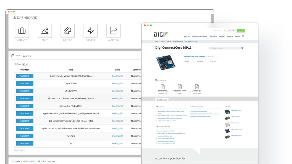Click Task Edit for DigiOne-IAP Application Guide
The height and width of the screenshot is (164, 292).
25,113
